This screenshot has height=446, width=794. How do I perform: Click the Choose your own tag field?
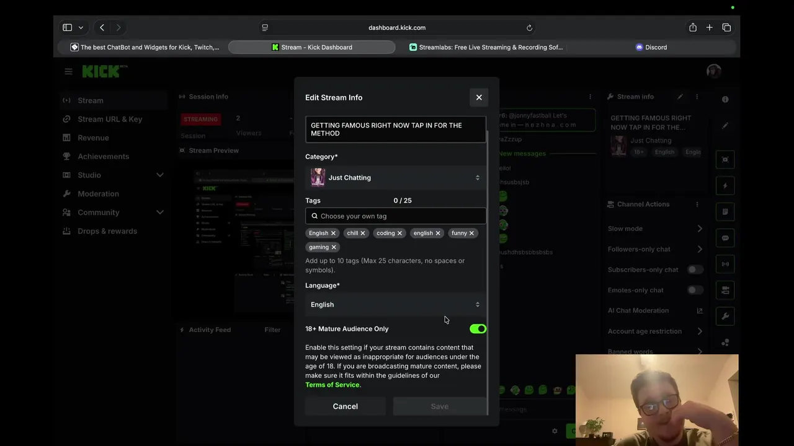click(x=396, y=216)
